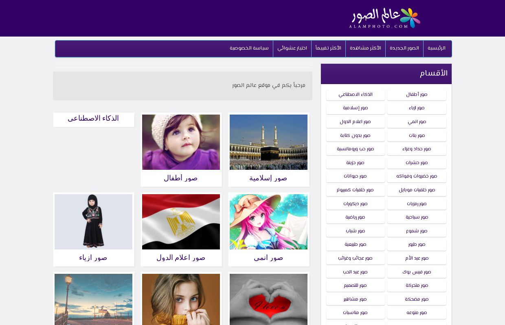The width and height of the screenshot is (505, 325).
Task: Select الأكثر تقييماً in the navigation bar
Action: (x=329, y=48)
